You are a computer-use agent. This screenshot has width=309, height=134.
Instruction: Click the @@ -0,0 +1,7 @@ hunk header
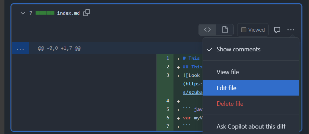pos(59,48)
